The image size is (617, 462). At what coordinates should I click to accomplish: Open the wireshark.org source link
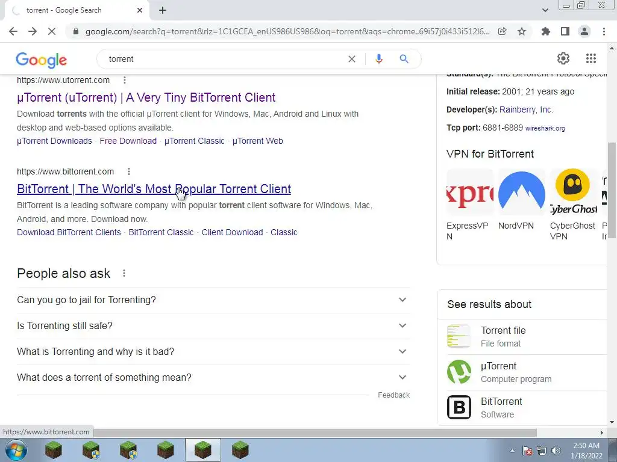(x=545, y=128)
